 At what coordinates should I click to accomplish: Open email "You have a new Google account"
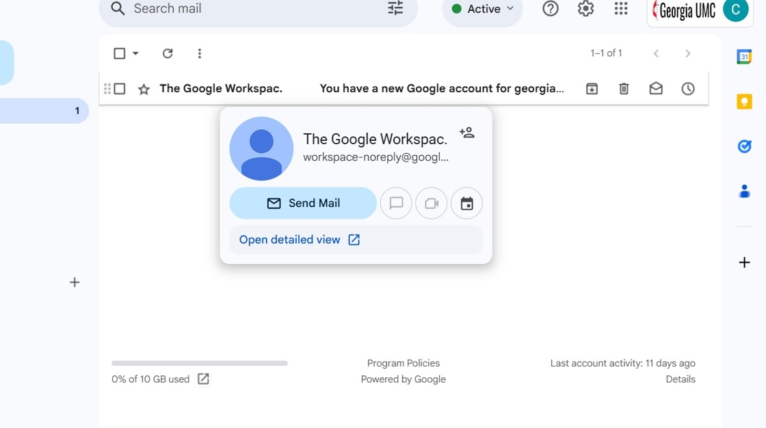pyautogui.click(x=442, y=88)
